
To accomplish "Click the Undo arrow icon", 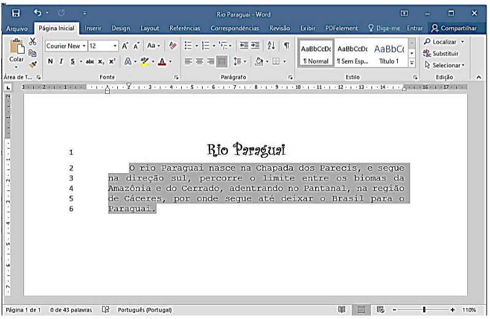I will [x=38, y=12].
